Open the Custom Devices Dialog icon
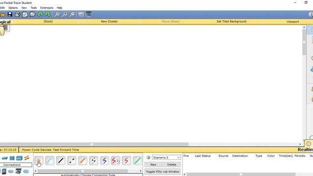This screenshot has width=313, height=176. [89, 14]
